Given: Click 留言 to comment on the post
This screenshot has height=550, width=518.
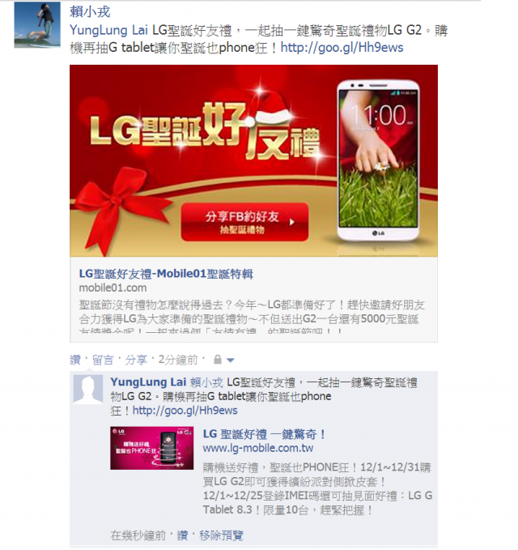Looking at the screenshot, I should click(103, 360).
